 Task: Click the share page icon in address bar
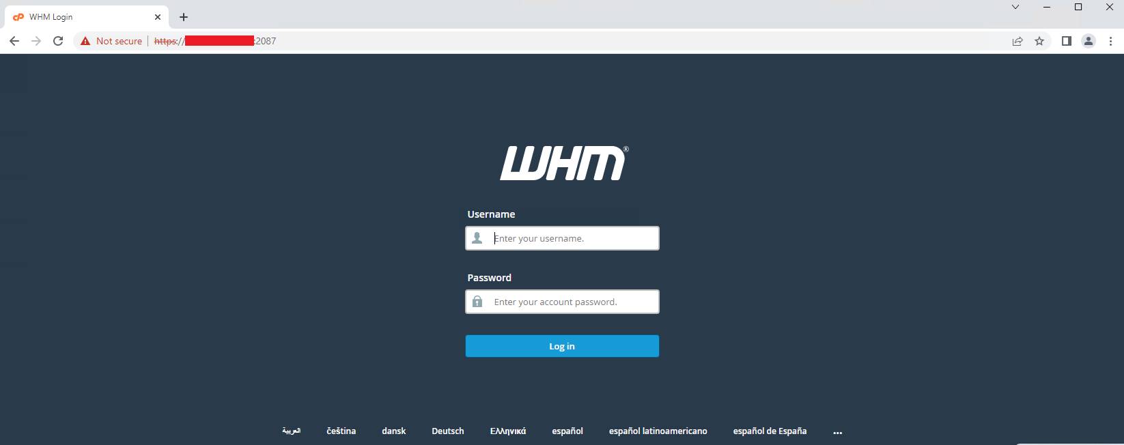pyautogui.click(x=1017, y=41)
